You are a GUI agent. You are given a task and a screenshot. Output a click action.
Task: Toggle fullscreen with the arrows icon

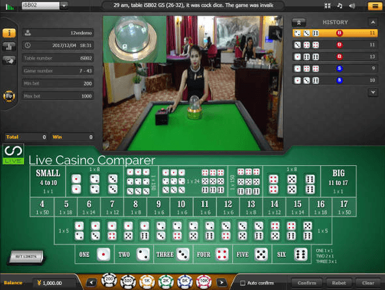pyautogui.click(x=328, y=6)
